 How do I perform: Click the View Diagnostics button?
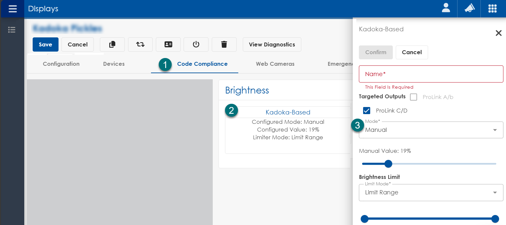[272, 44]
